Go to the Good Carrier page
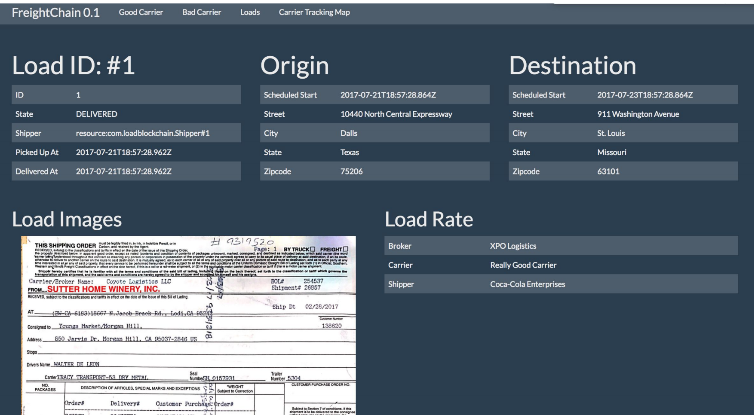 (141, 12)
